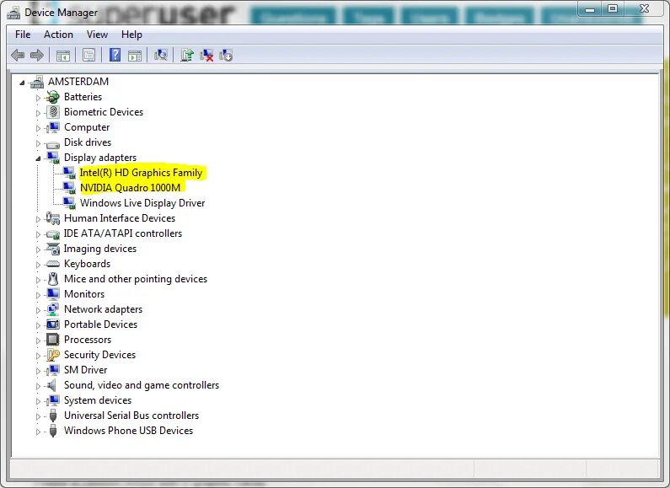Viewport: 670px width, 488px height.
Task: Click the Device Manager title bar icon
Action: coord(13,13)
